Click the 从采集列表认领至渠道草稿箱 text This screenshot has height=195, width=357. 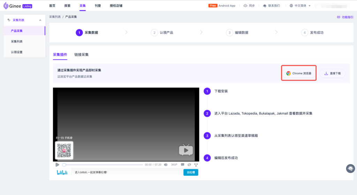(236, 136)
